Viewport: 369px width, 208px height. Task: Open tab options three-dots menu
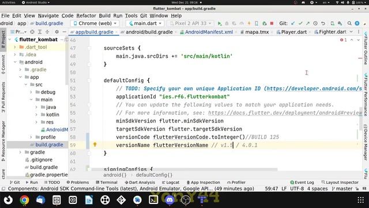tap(359, 32)
